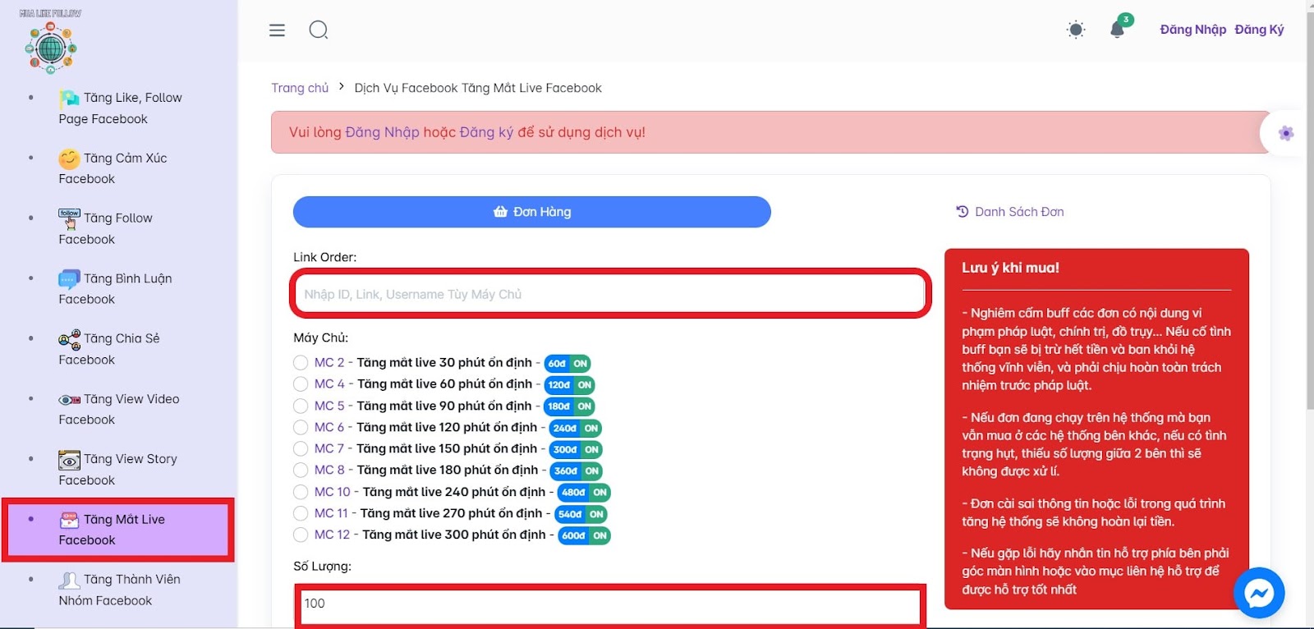The image size is (1314, 629).
Task: Select MC 6 live 120 phút server
Action: (301, 427)
